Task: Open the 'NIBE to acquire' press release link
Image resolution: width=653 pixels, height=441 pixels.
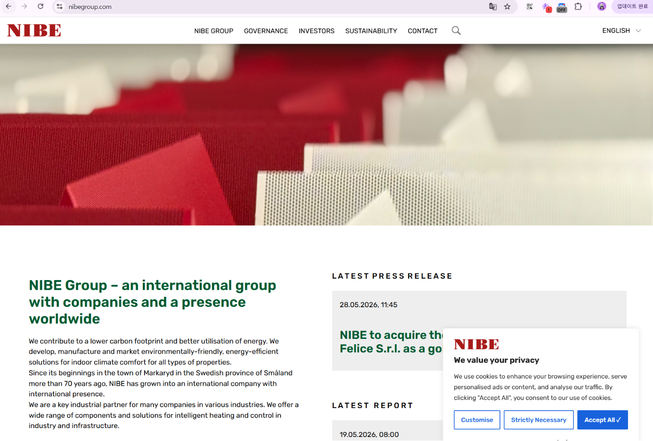Action: click(391, 342)
